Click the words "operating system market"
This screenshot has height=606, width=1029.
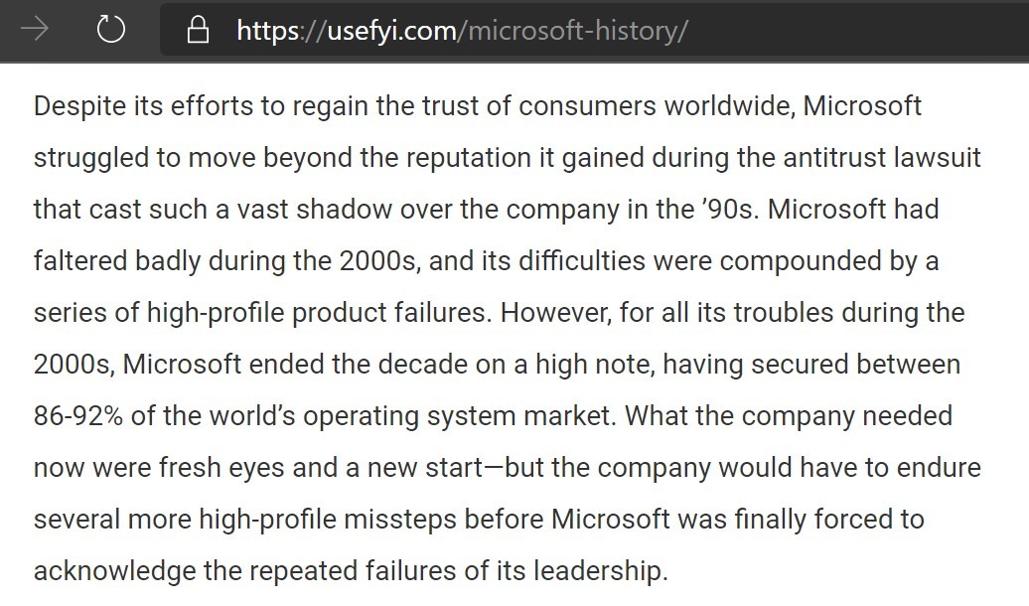point(458,416)
